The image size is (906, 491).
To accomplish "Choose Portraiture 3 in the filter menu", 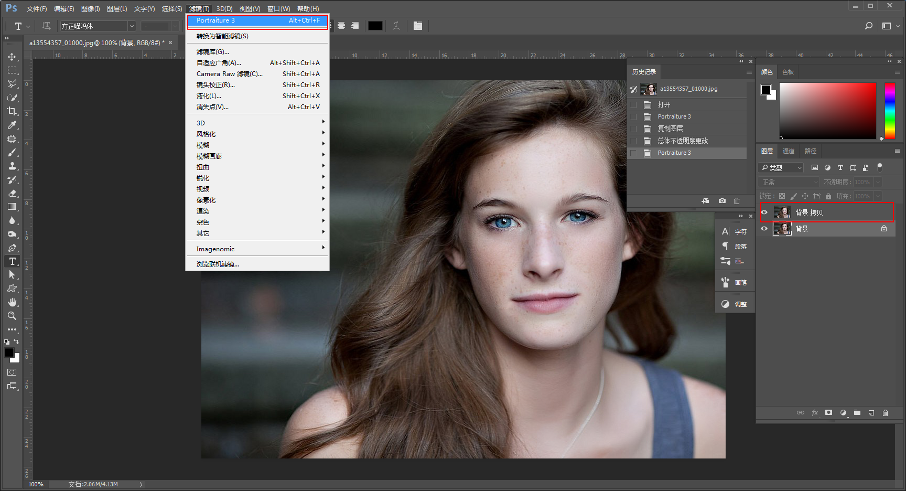I will click(257, 20).
